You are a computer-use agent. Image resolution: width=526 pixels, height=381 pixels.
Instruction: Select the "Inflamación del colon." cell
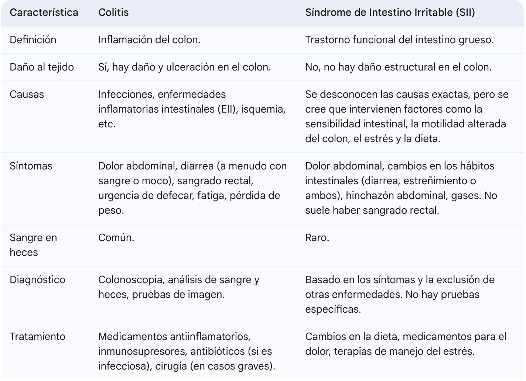pos(149,40)
